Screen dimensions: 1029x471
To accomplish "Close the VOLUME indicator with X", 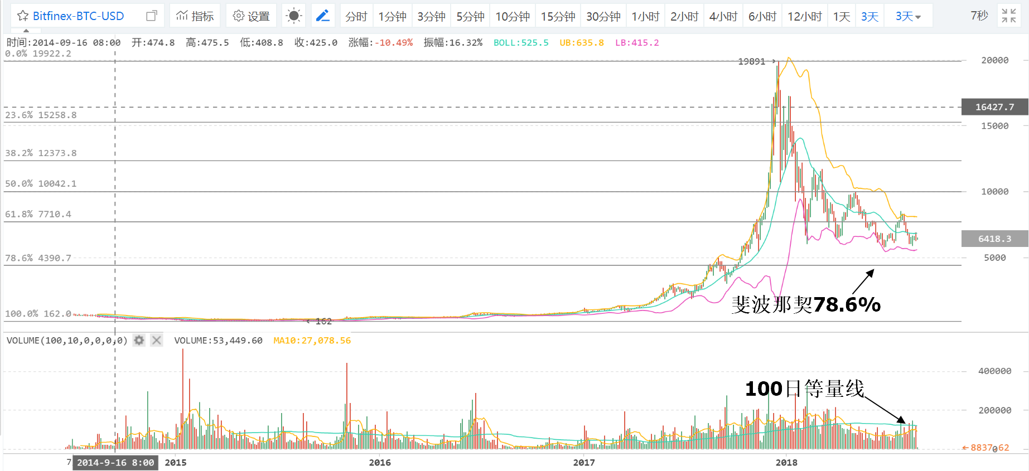I will [157, 340].
